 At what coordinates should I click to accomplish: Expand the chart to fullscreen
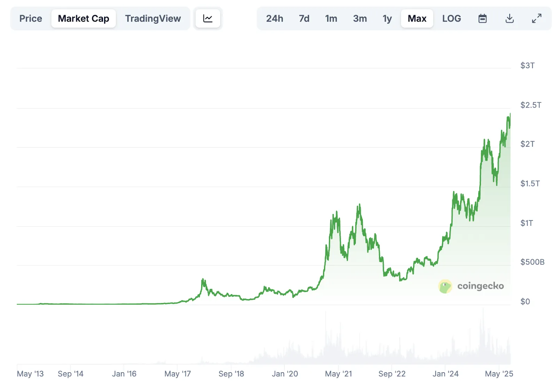tap(536, 18)
